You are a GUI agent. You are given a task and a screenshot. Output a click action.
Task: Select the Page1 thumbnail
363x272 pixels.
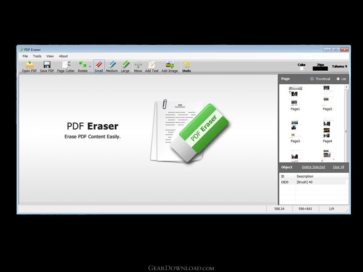pyautogui.click(x=295, y=98)
